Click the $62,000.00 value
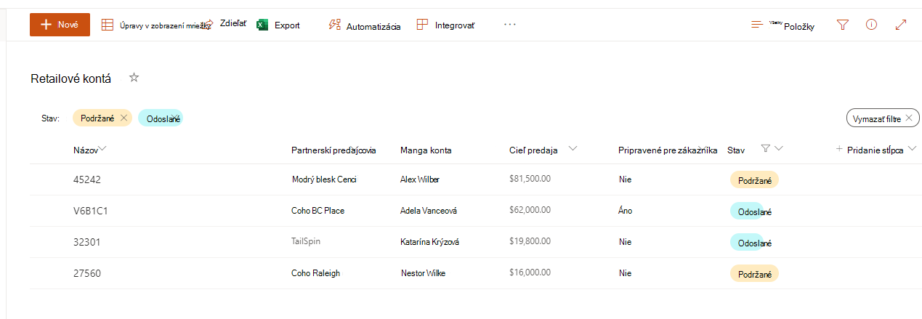This screenshot has width=922, height=319. point(530,209)
